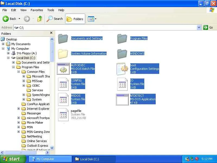Screen dimensions: 217x163
Task: Select Messenger folder in the tree
Action: 34,113
